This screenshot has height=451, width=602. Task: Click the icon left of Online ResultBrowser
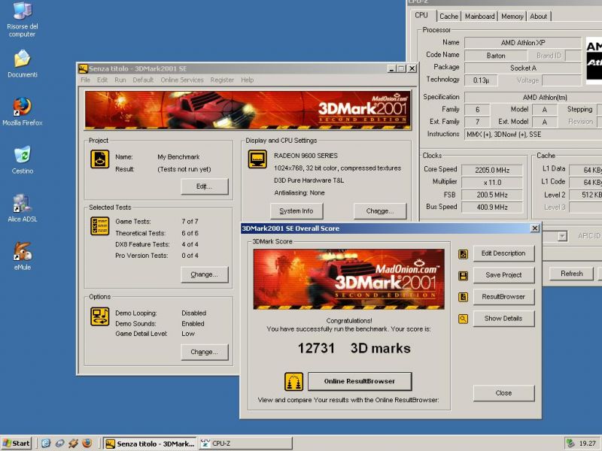[x=293, y=382]
